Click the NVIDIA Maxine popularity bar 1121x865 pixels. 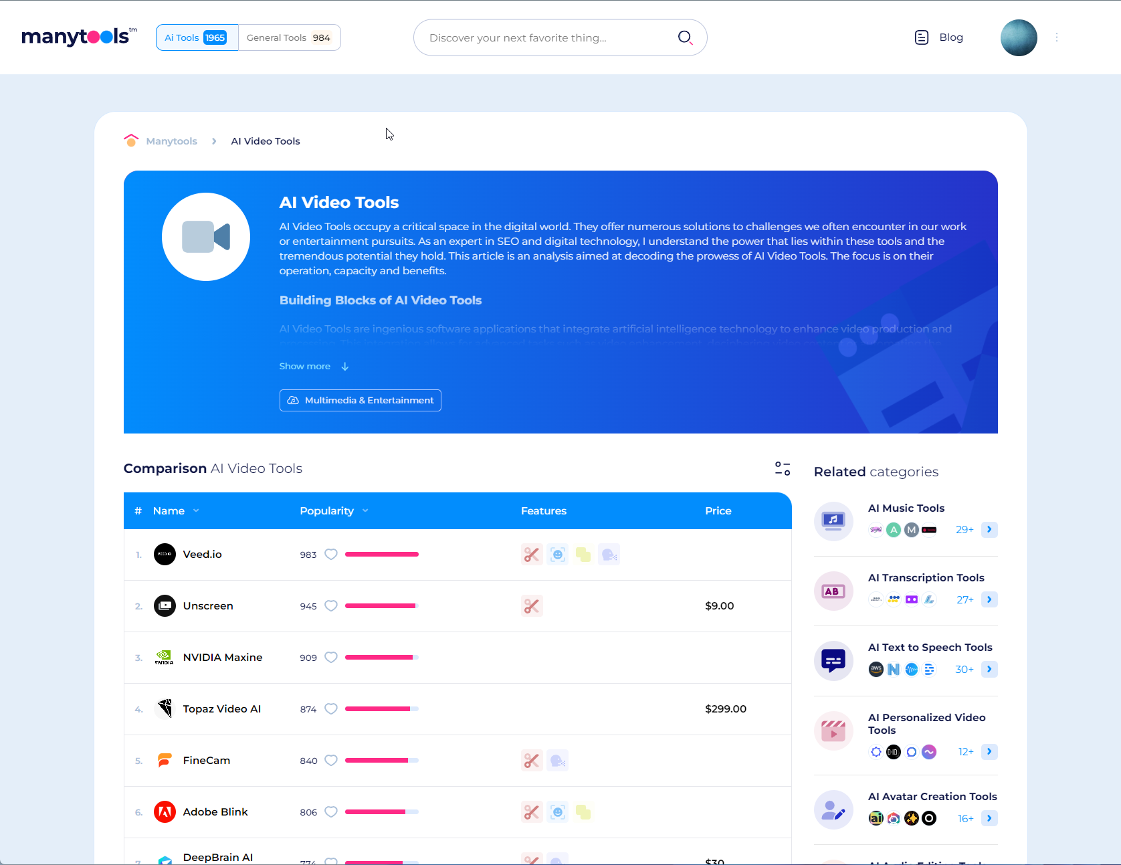pyautogui.click(x=382, y=658)
